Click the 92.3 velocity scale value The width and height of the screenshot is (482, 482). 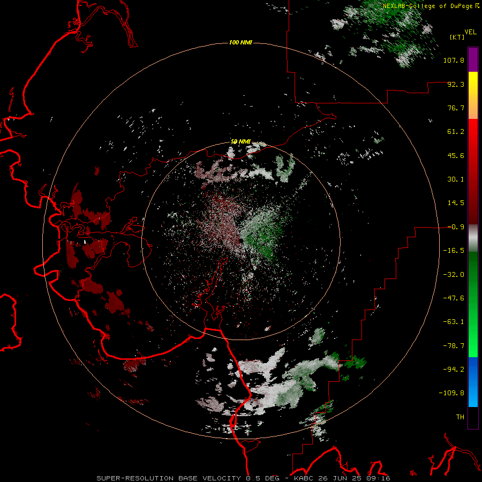point(456,84)
